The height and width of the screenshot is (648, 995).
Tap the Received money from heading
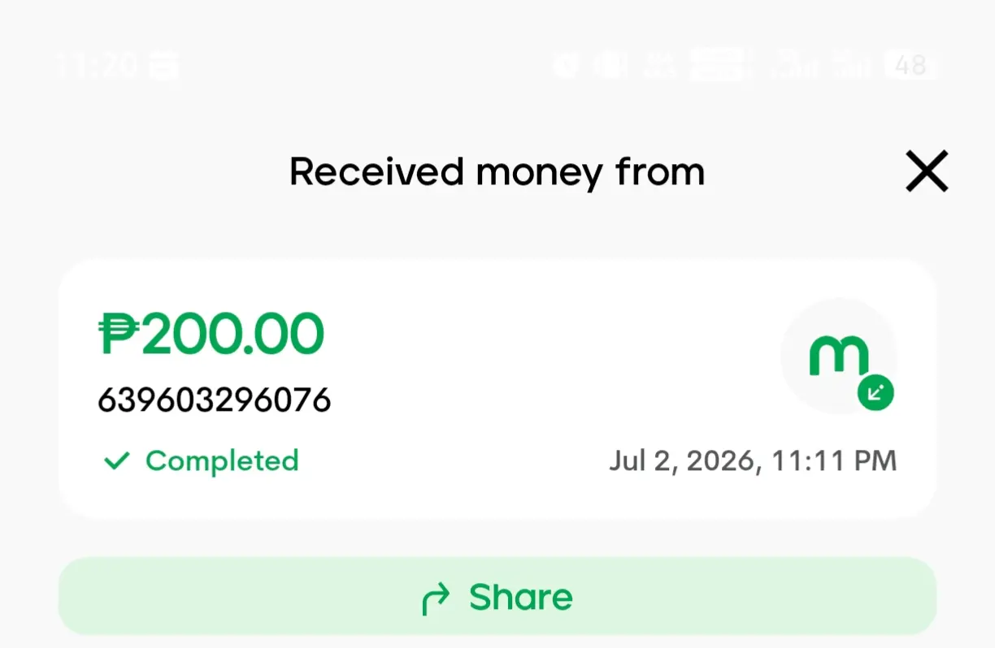[497, 172]
